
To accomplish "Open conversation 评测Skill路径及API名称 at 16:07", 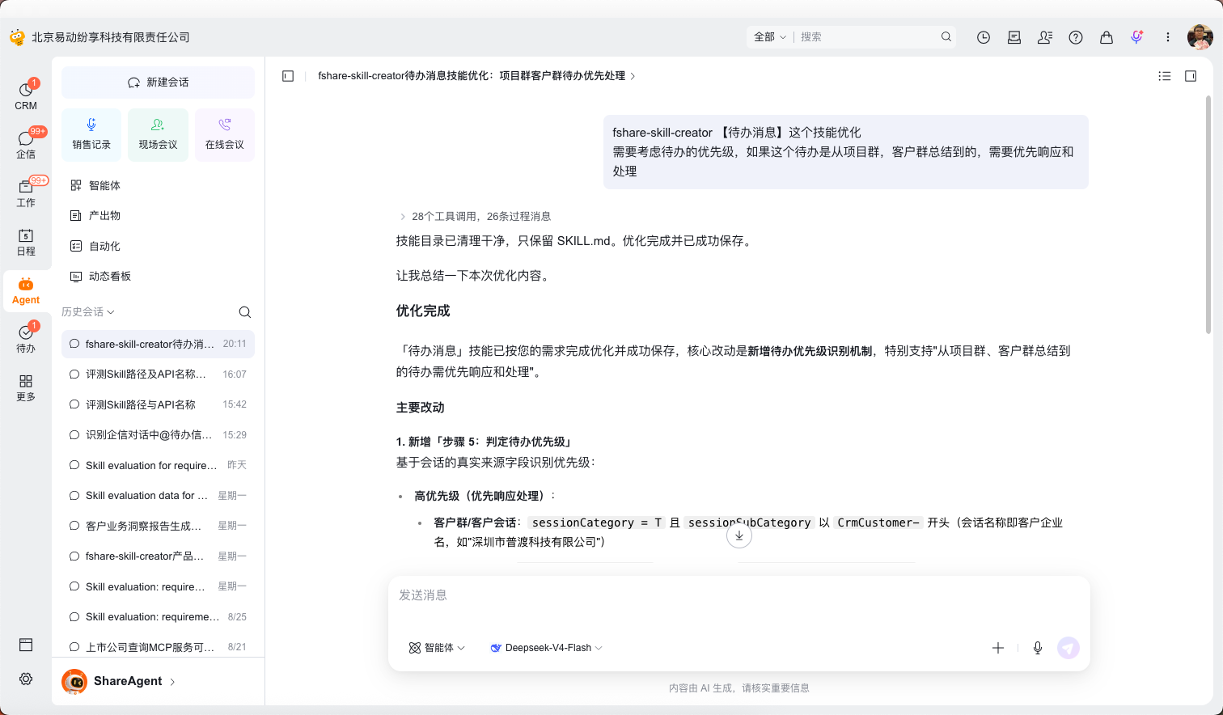I will pyautogui.click(x=158, y=374).
